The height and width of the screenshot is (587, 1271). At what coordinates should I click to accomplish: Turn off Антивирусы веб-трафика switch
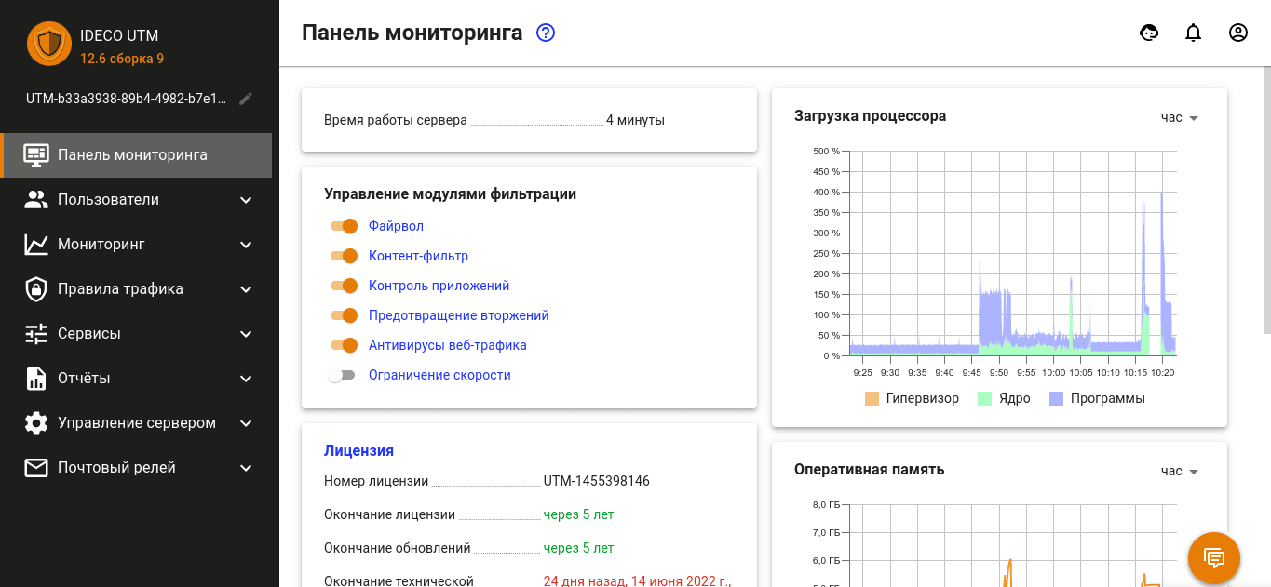click(x=344, y=345)
